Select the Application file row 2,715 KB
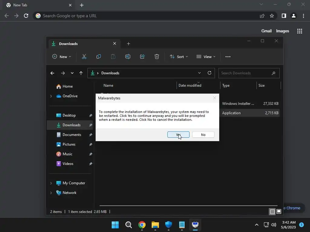 (x=250, y=113)
